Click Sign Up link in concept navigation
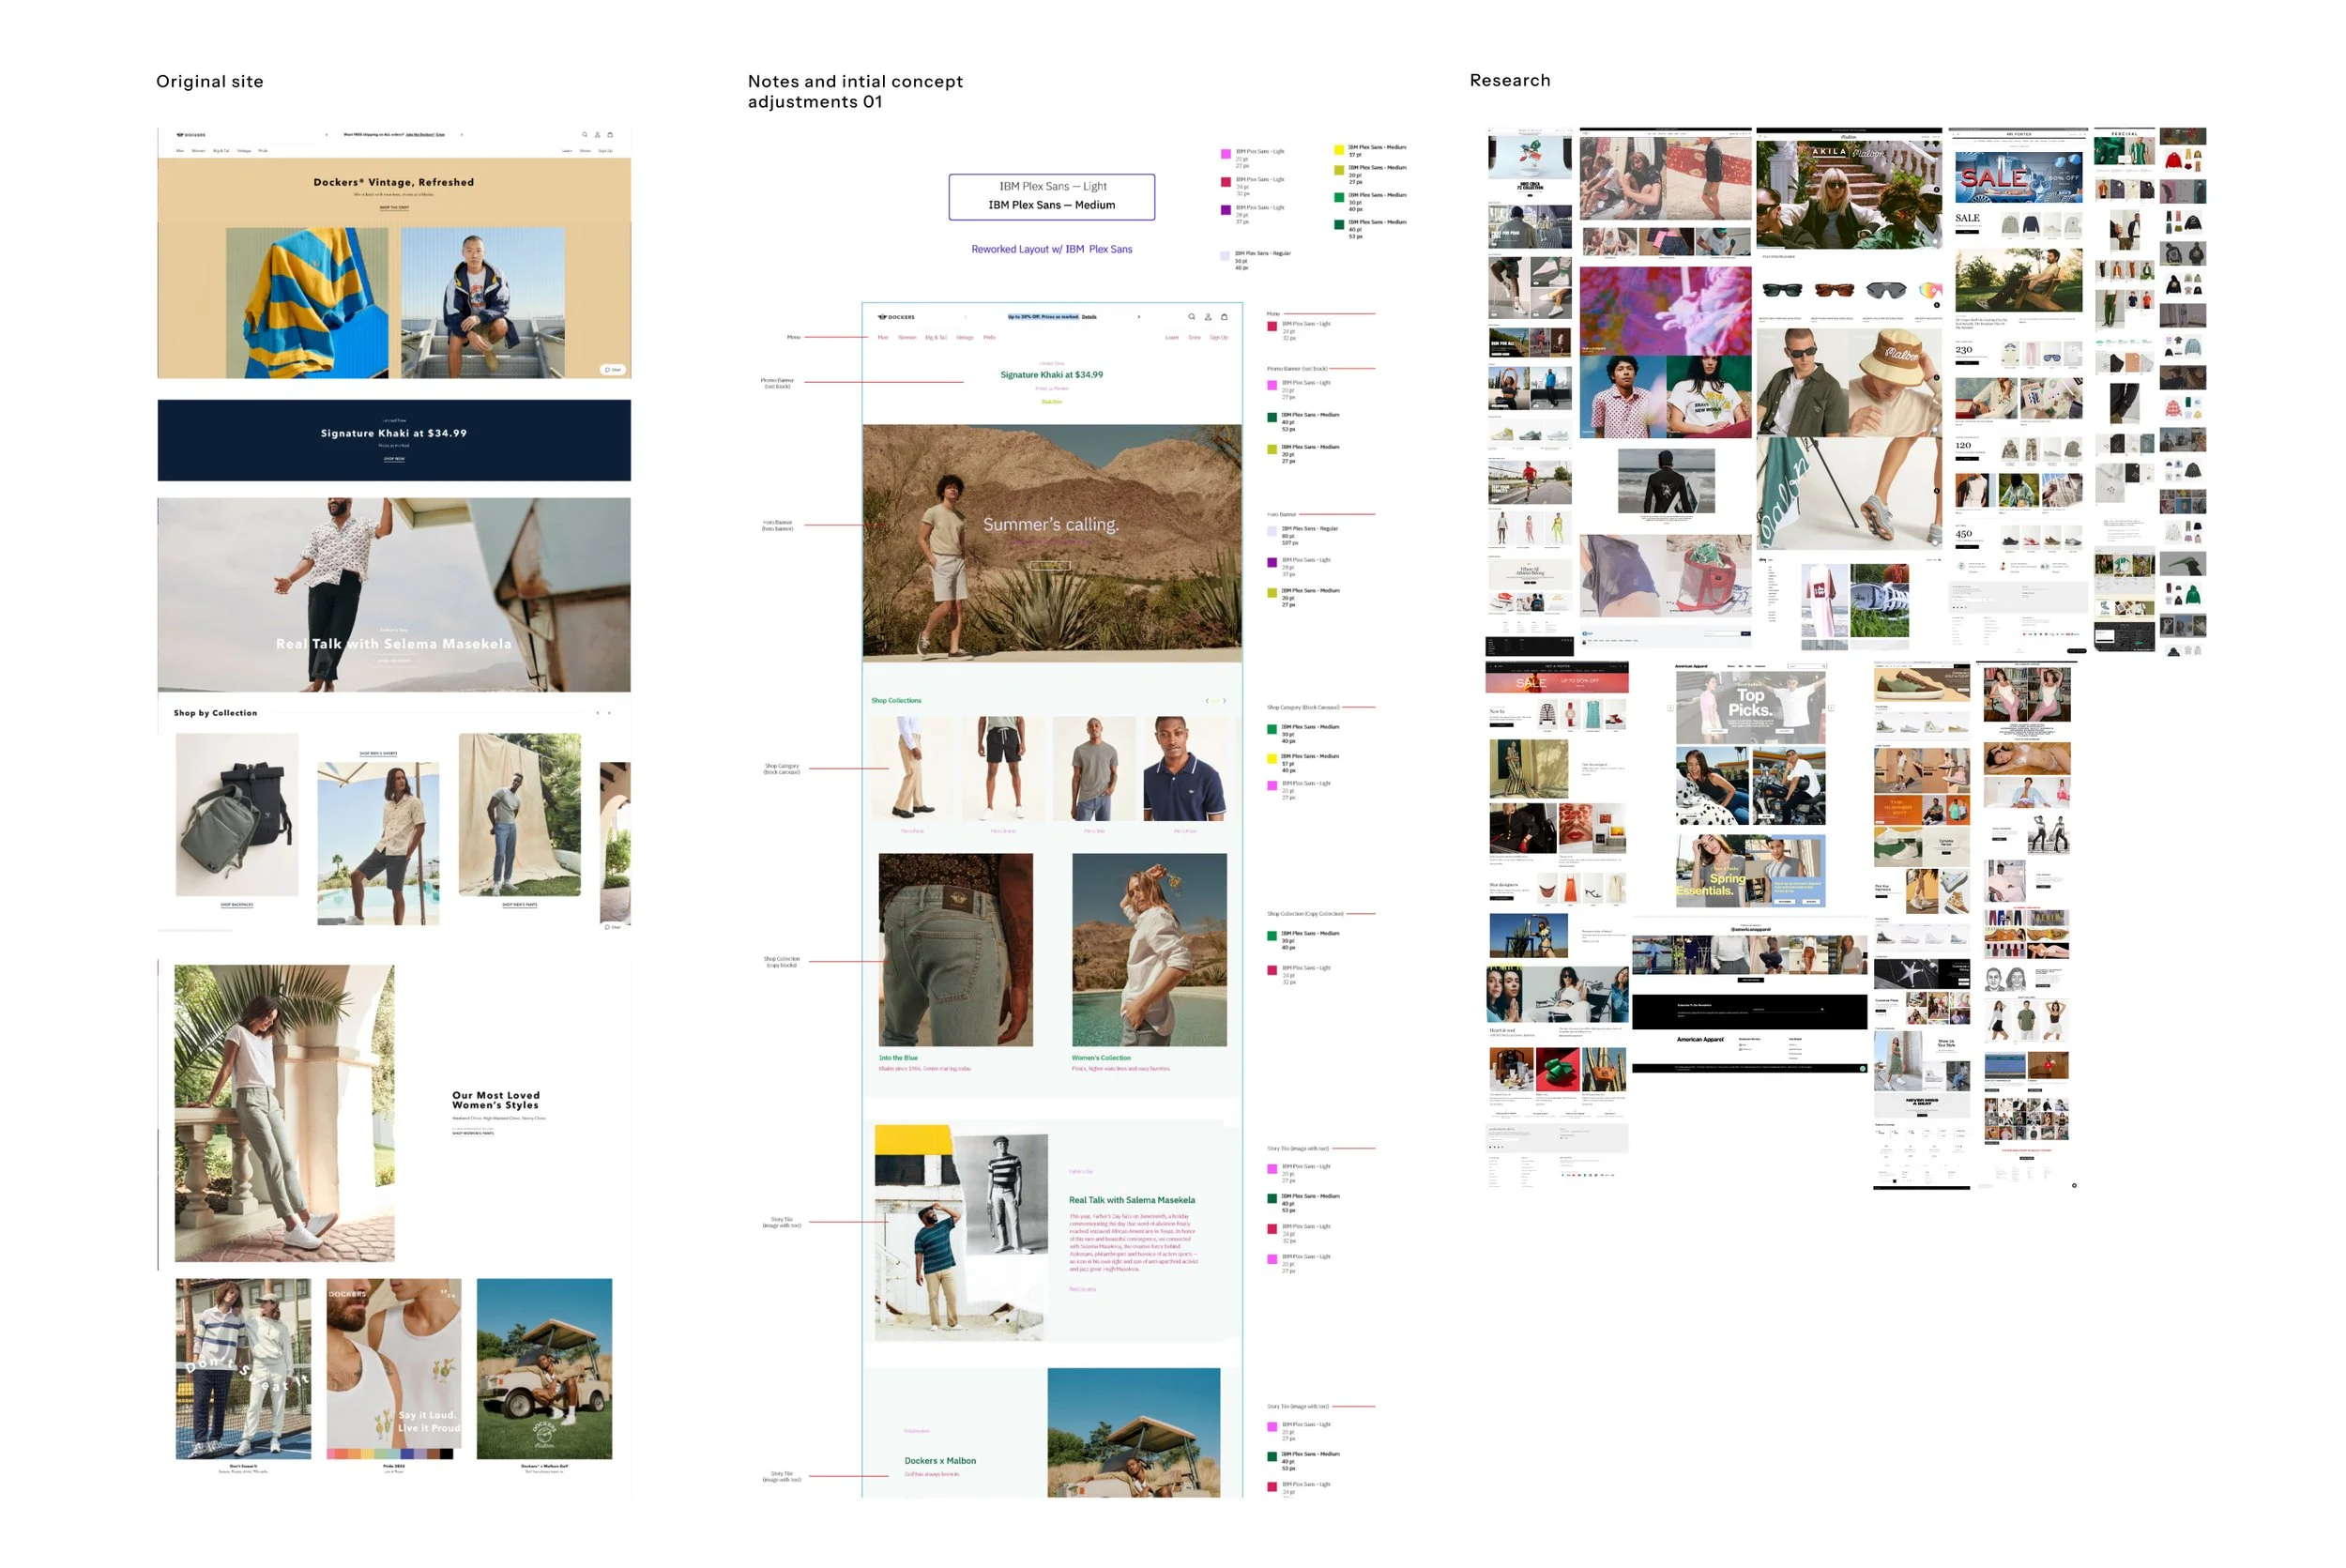 (1218, 338)
